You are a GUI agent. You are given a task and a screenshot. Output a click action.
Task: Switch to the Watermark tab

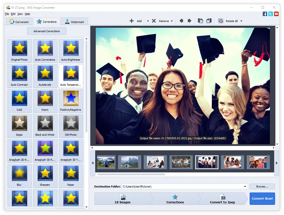(74, 21)
